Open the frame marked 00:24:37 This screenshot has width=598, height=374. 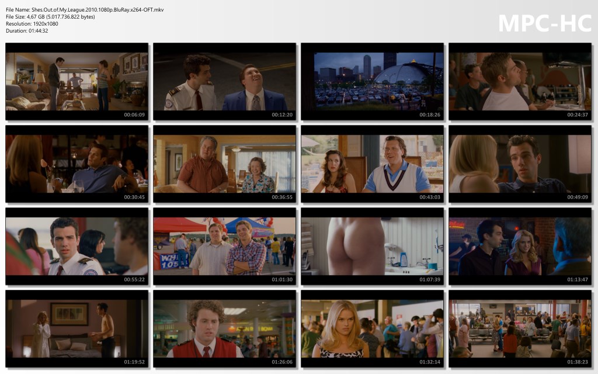[520, 81]
